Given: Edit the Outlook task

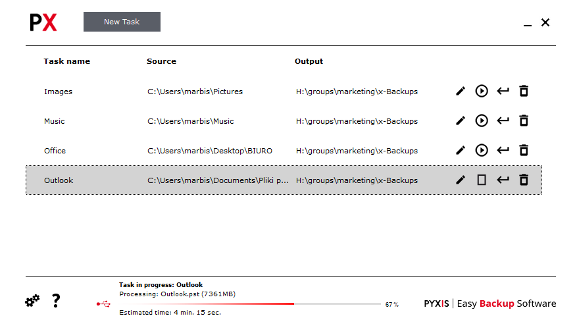Looking at the screenshot, I should [461, 180].
